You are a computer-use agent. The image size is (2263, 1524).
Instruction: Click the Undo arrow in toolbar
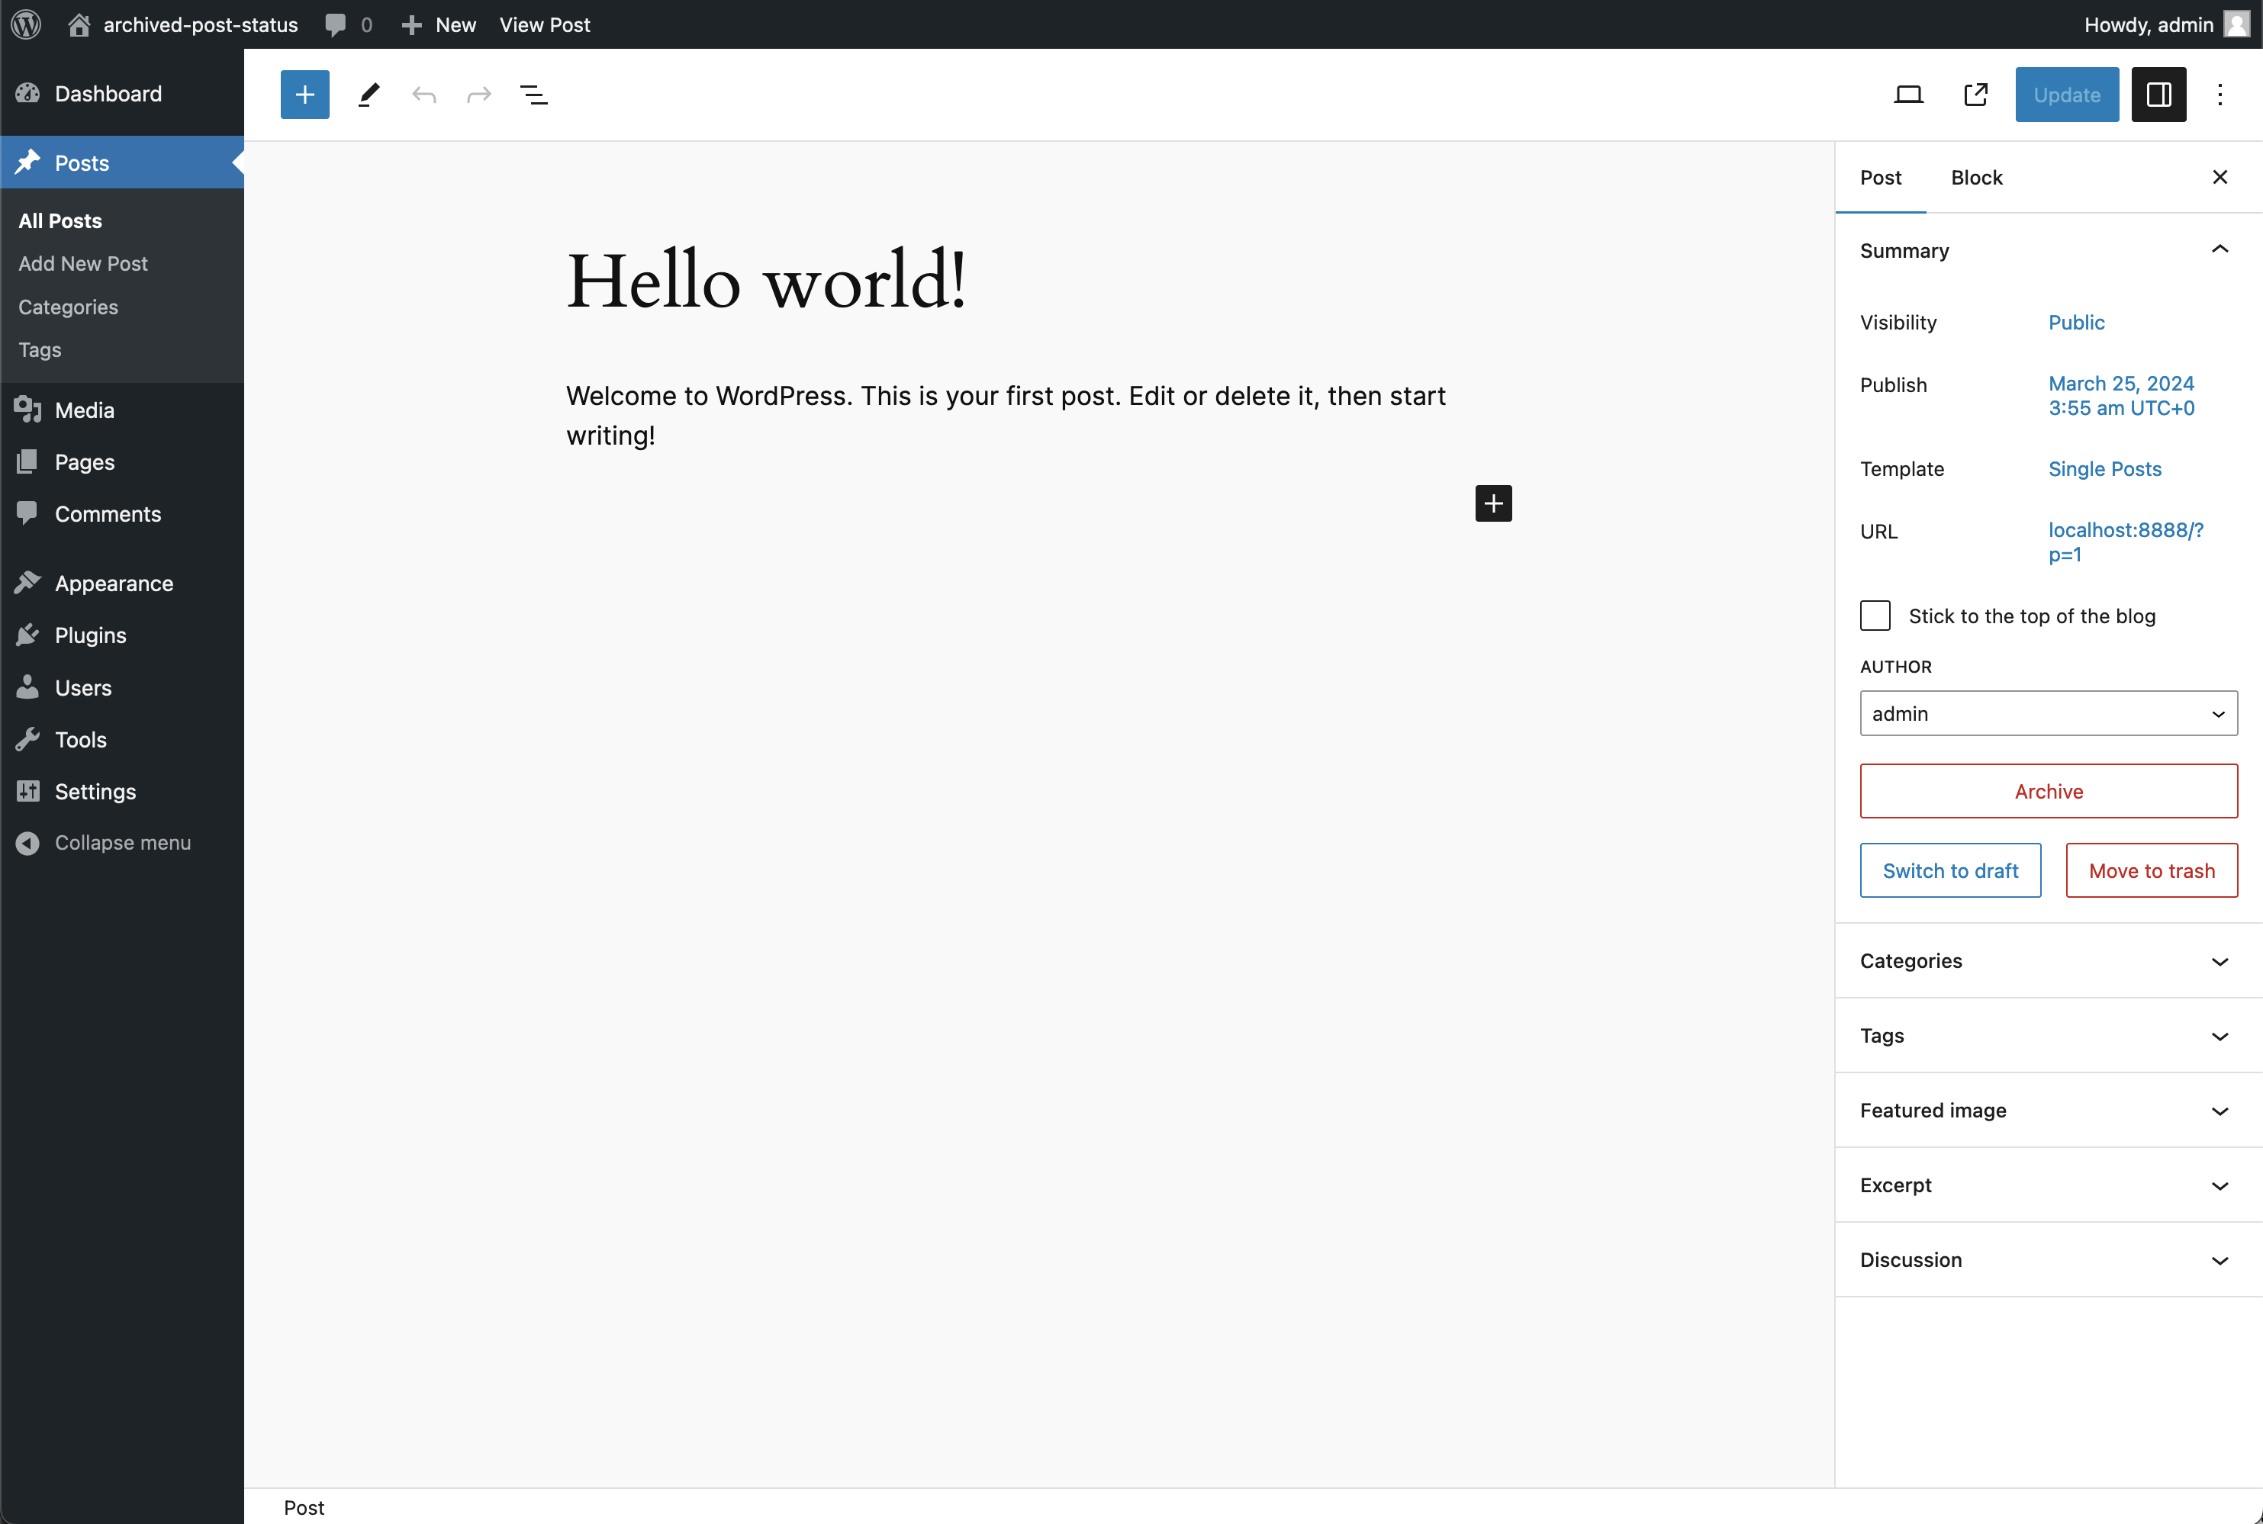point(423,95)
